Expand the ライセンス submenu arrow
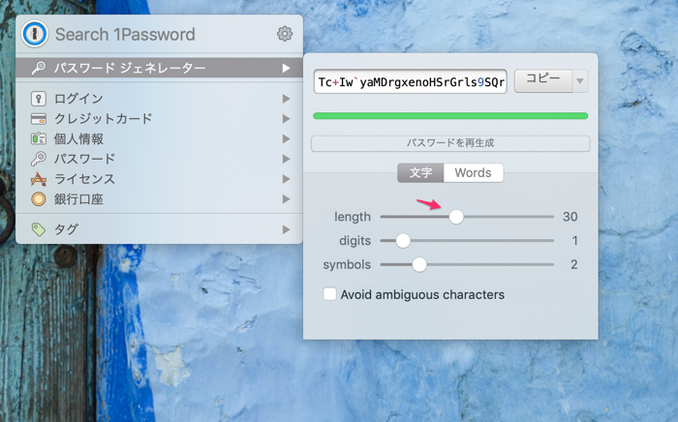 287,179
